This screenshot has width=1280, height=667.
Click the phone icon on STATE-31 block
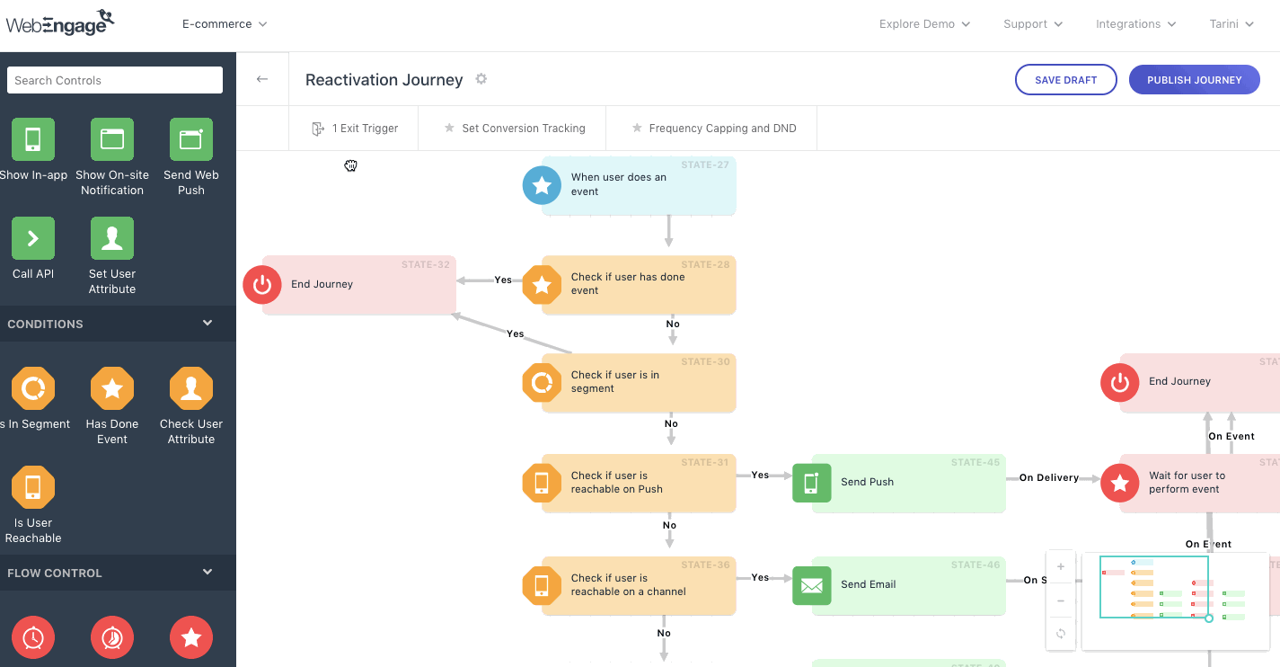542,484
